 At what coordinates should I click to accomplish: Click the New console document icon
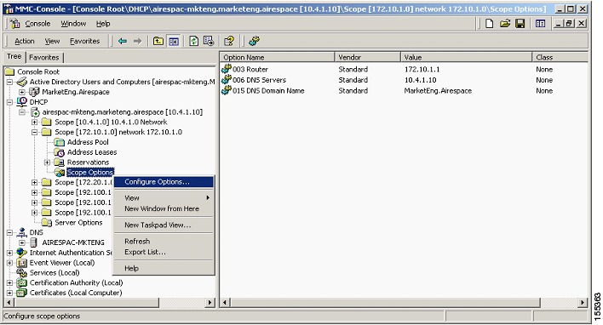pyautogui.click(x=489, y=24)
